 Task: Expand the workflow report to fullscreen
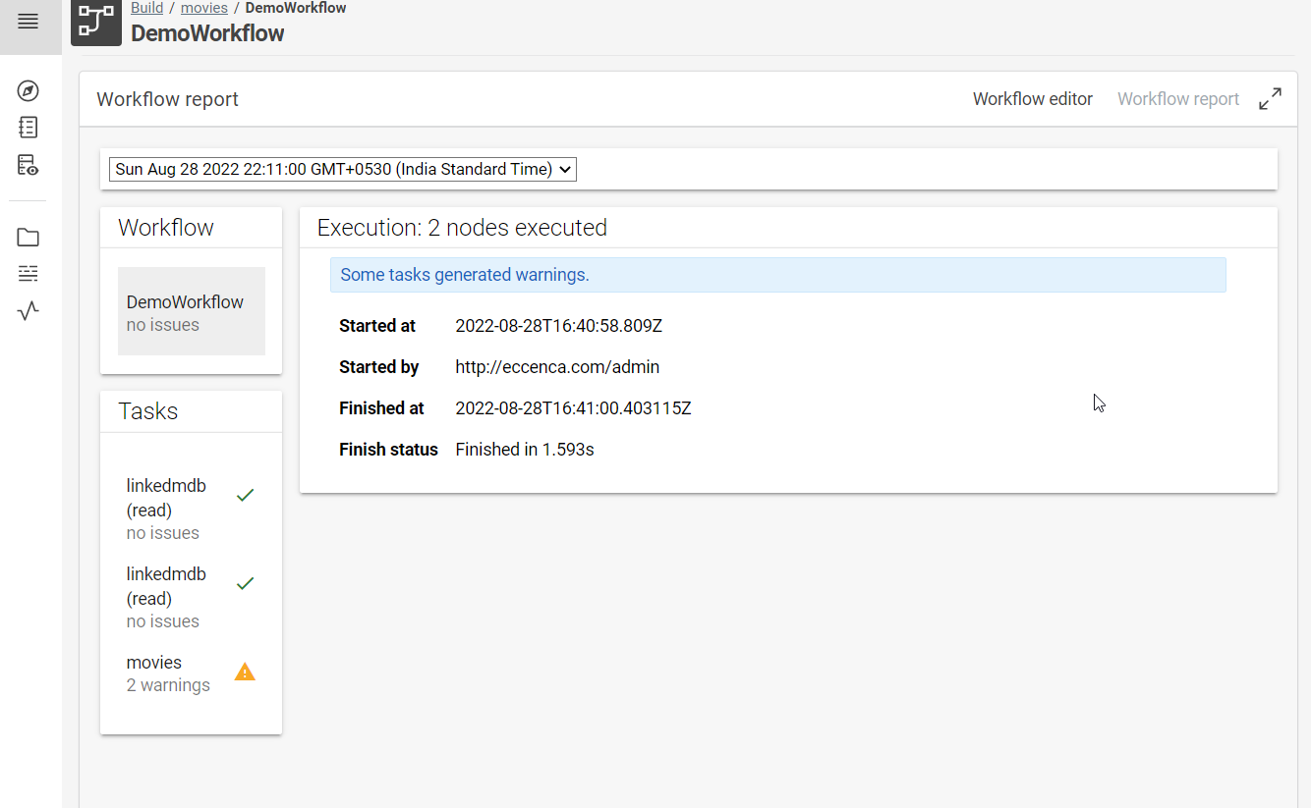point(1270,98)
